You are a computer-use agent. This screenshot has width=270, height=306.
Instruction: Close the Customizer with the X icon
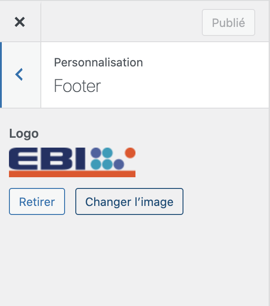pyautogui.click(x=20, y=22)
